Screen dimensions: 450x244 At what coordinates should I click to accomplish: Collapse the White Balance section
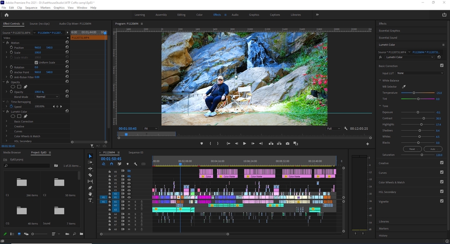coord(380,80)
